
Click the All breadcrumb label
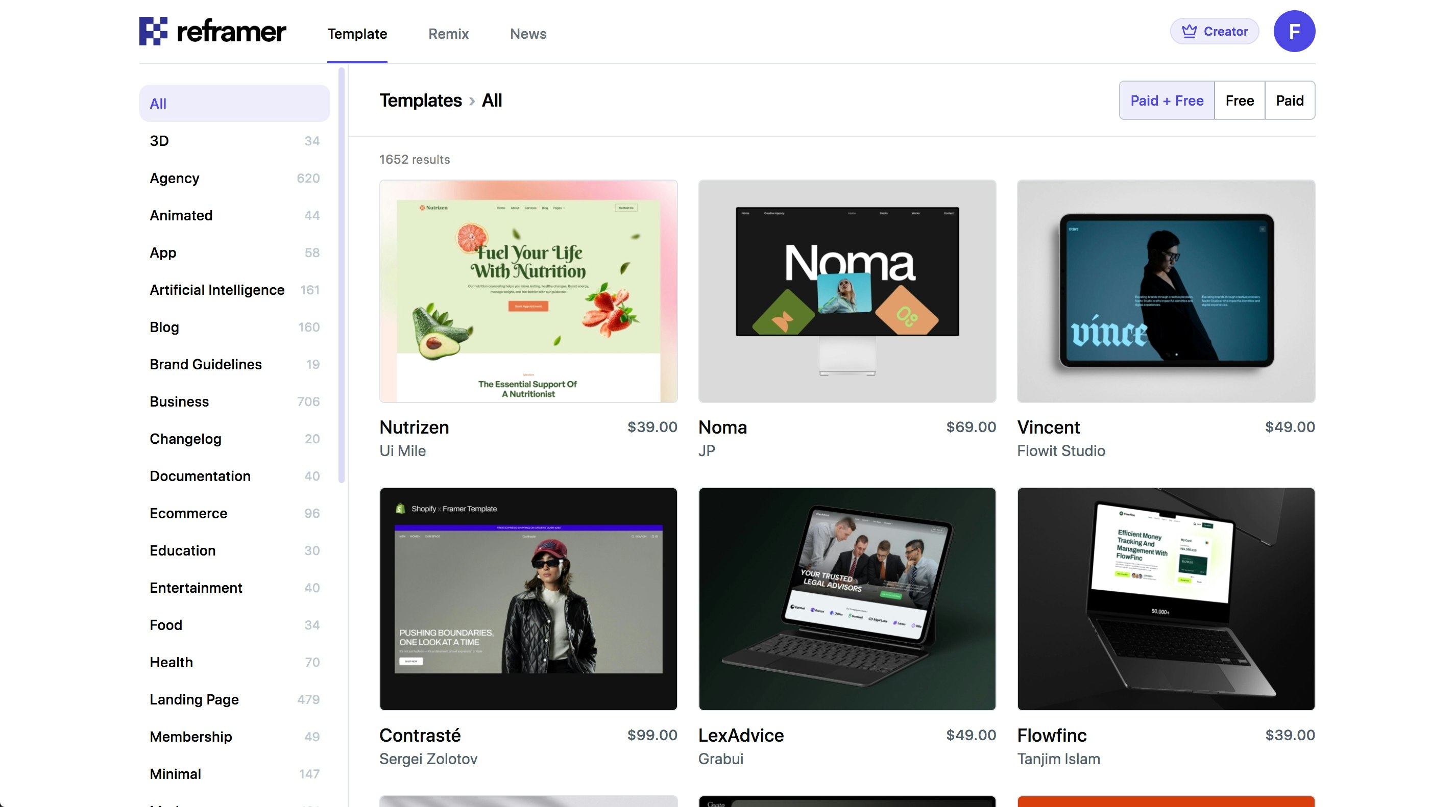point(492,100)
